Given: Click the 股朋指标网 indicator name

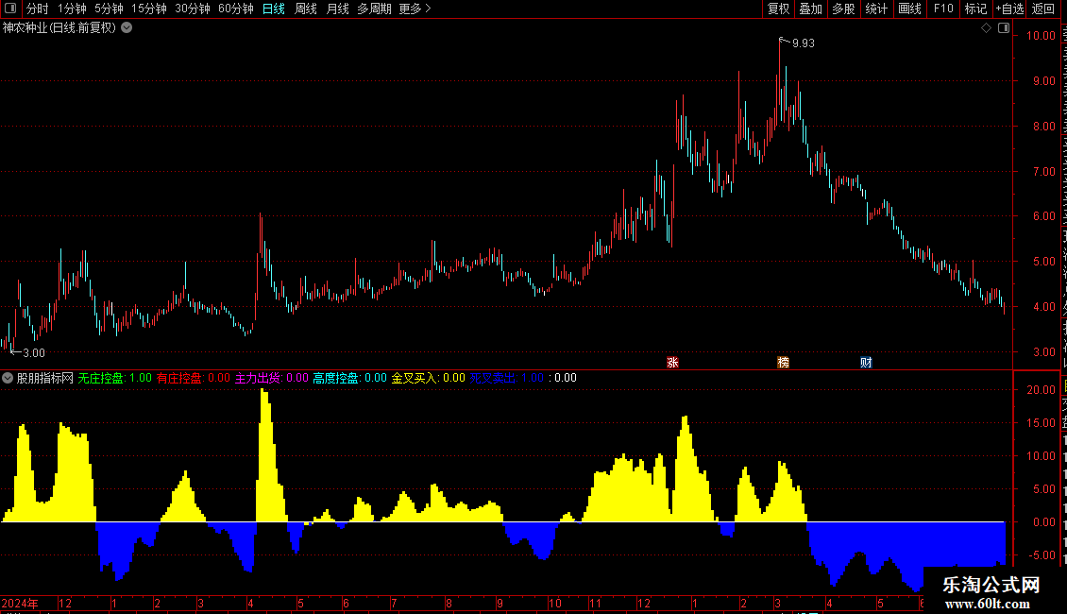Looking at the screenshot, I should tap(45, 378).
